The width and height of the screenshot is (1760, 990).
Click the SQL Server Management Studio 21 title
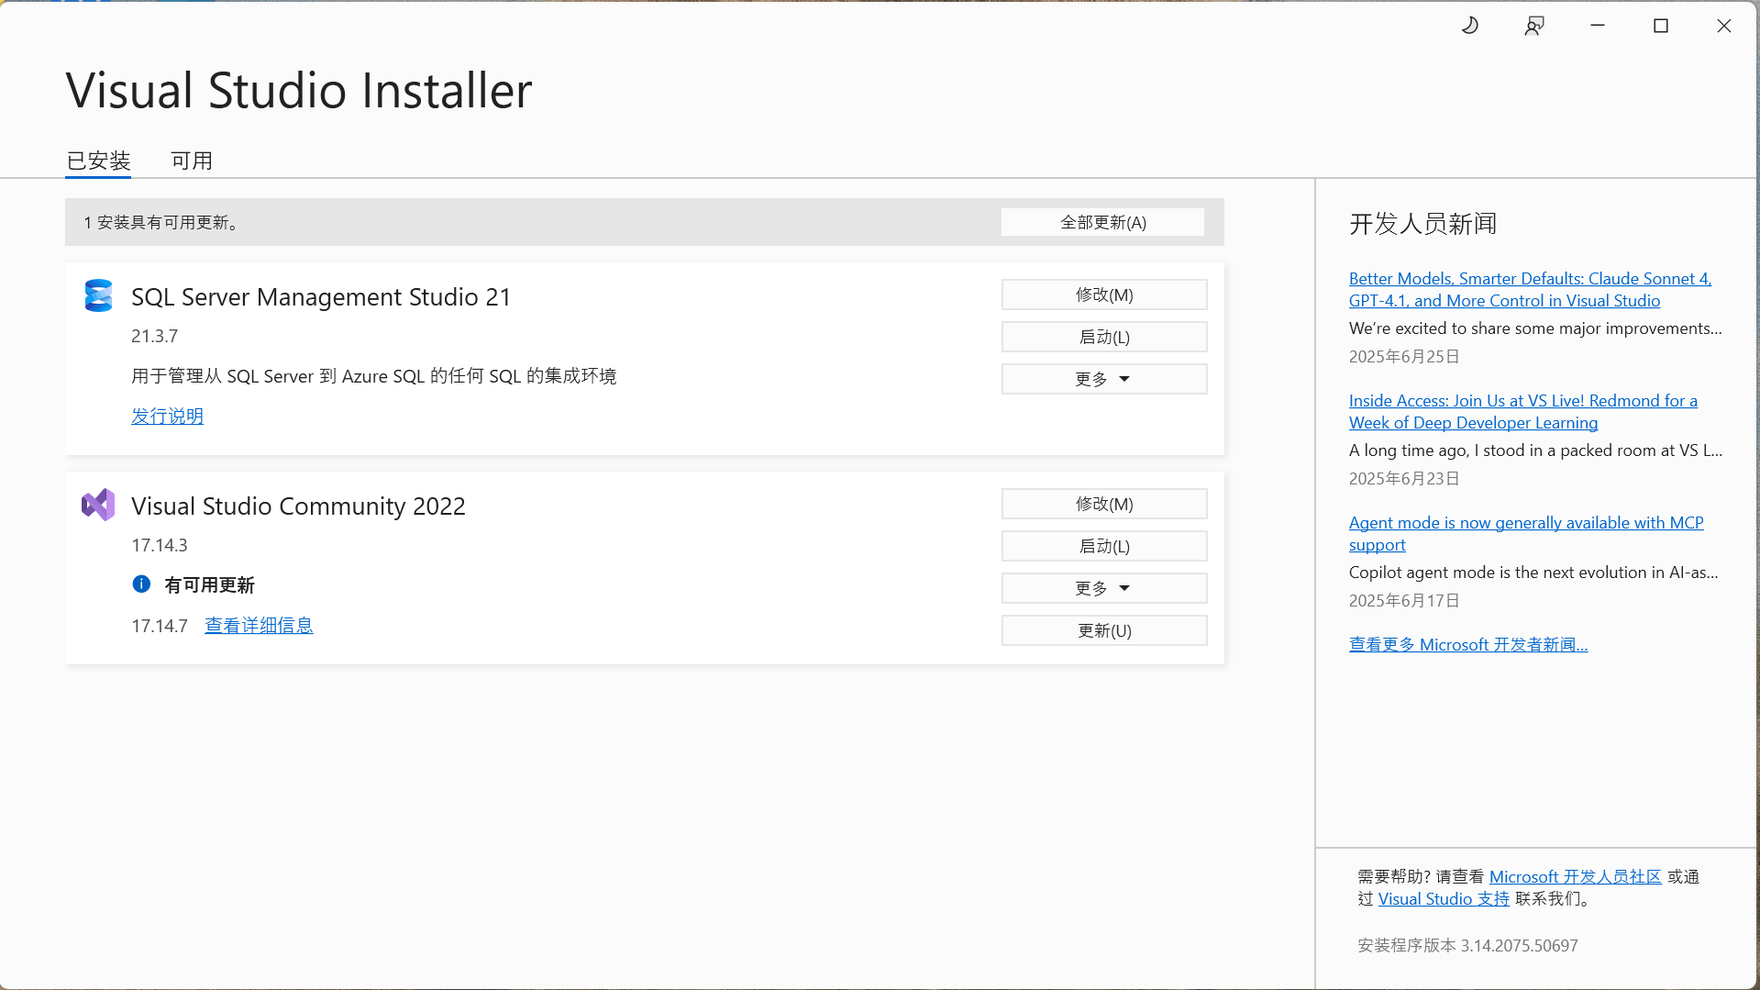pos(321,296)
